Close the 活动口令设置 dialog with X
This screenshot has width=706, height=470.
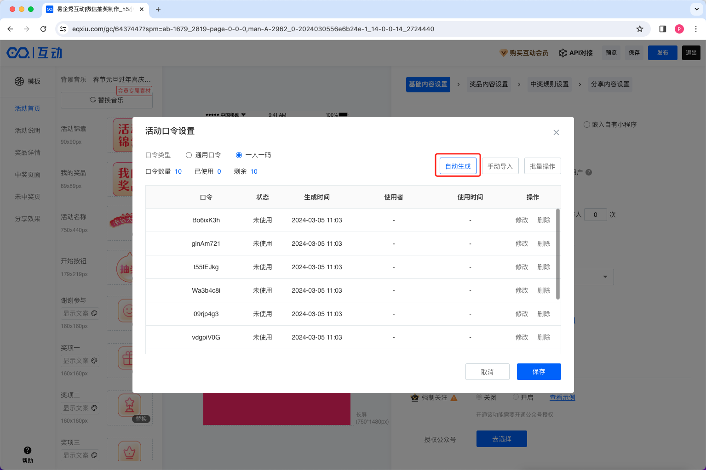tap(556, 132)
